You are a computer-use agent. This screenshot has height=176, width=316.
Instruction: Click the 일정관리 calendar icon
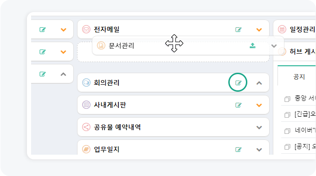(x=282, y=30)
